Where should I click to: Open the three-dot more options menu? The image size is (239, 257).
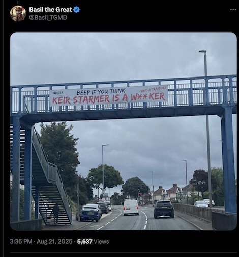click(233, 10)
